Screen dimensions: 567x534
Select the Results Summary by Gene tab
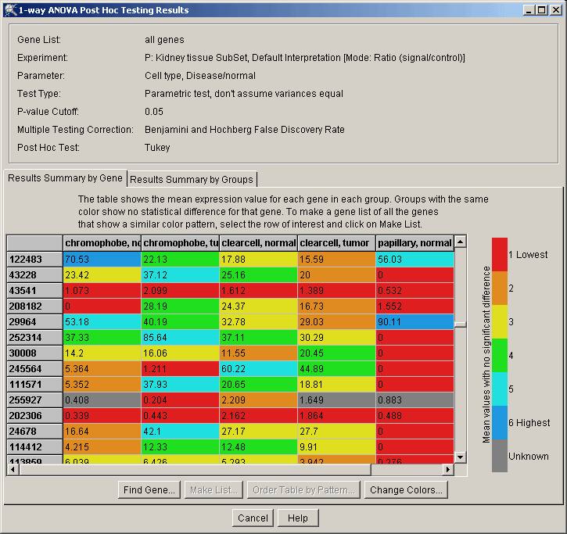66,178
